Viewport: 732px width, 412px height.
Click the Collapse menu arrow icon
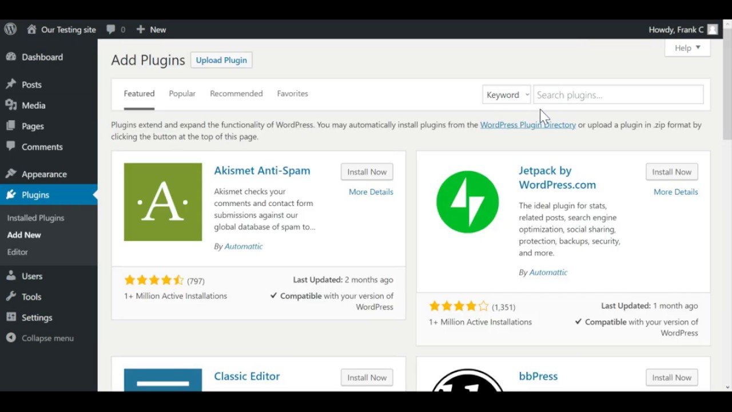pos(11,338)
